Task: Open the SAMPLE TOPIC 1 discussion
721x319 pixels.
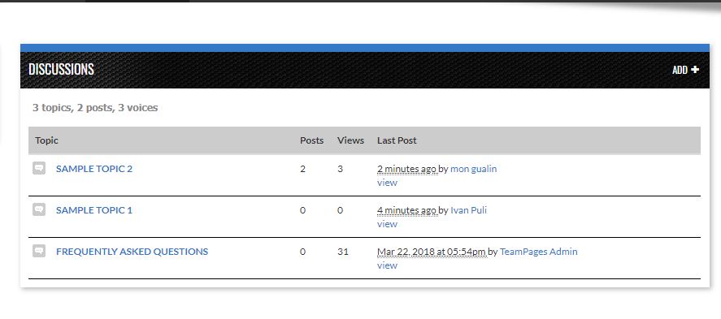Action: (93, 210)
